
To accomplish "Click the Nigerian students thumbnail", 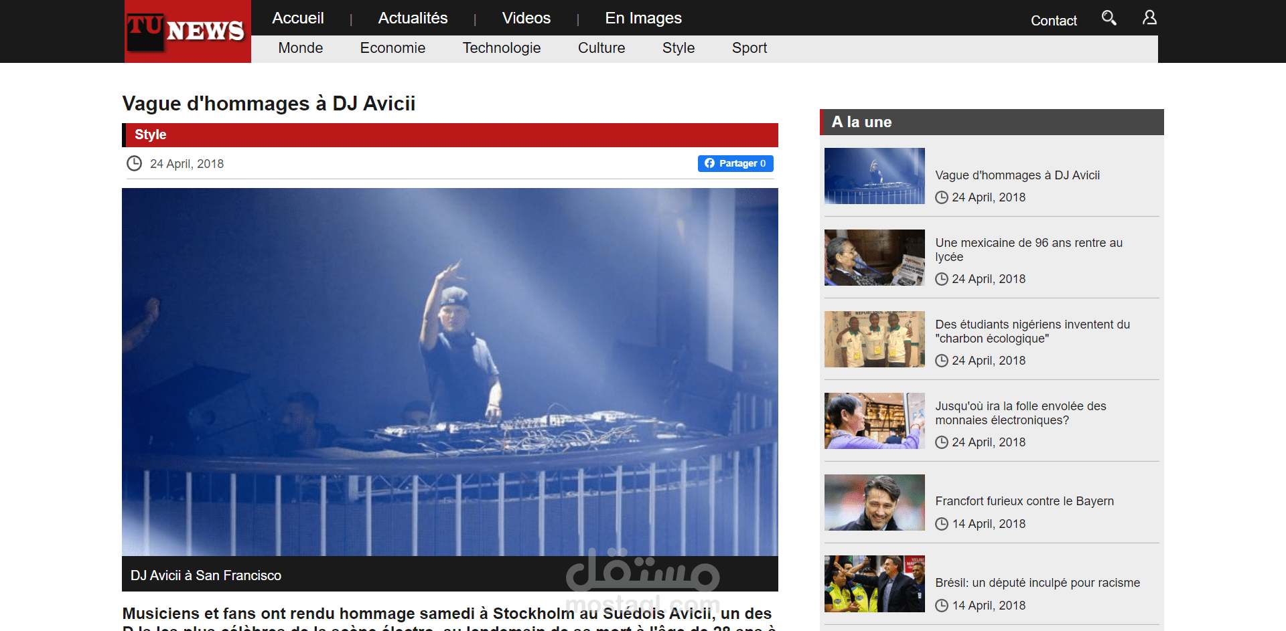I will (875, 339).
